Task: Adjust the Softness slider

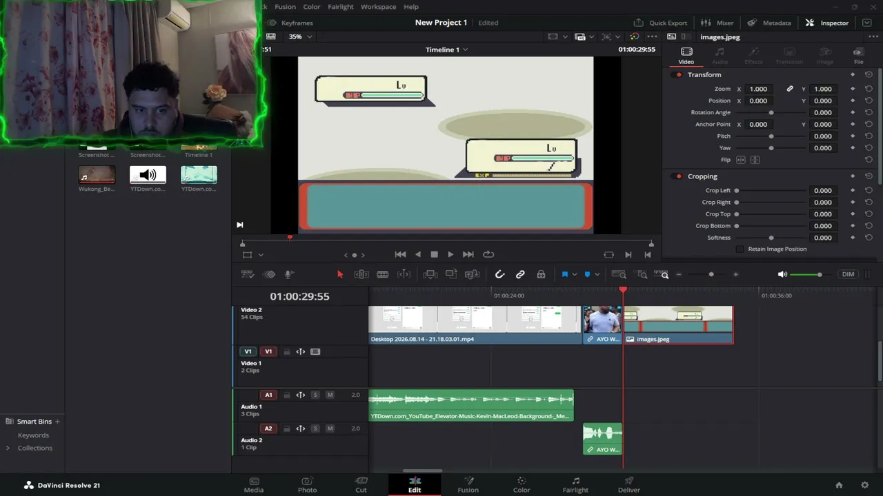Action: 771,238
